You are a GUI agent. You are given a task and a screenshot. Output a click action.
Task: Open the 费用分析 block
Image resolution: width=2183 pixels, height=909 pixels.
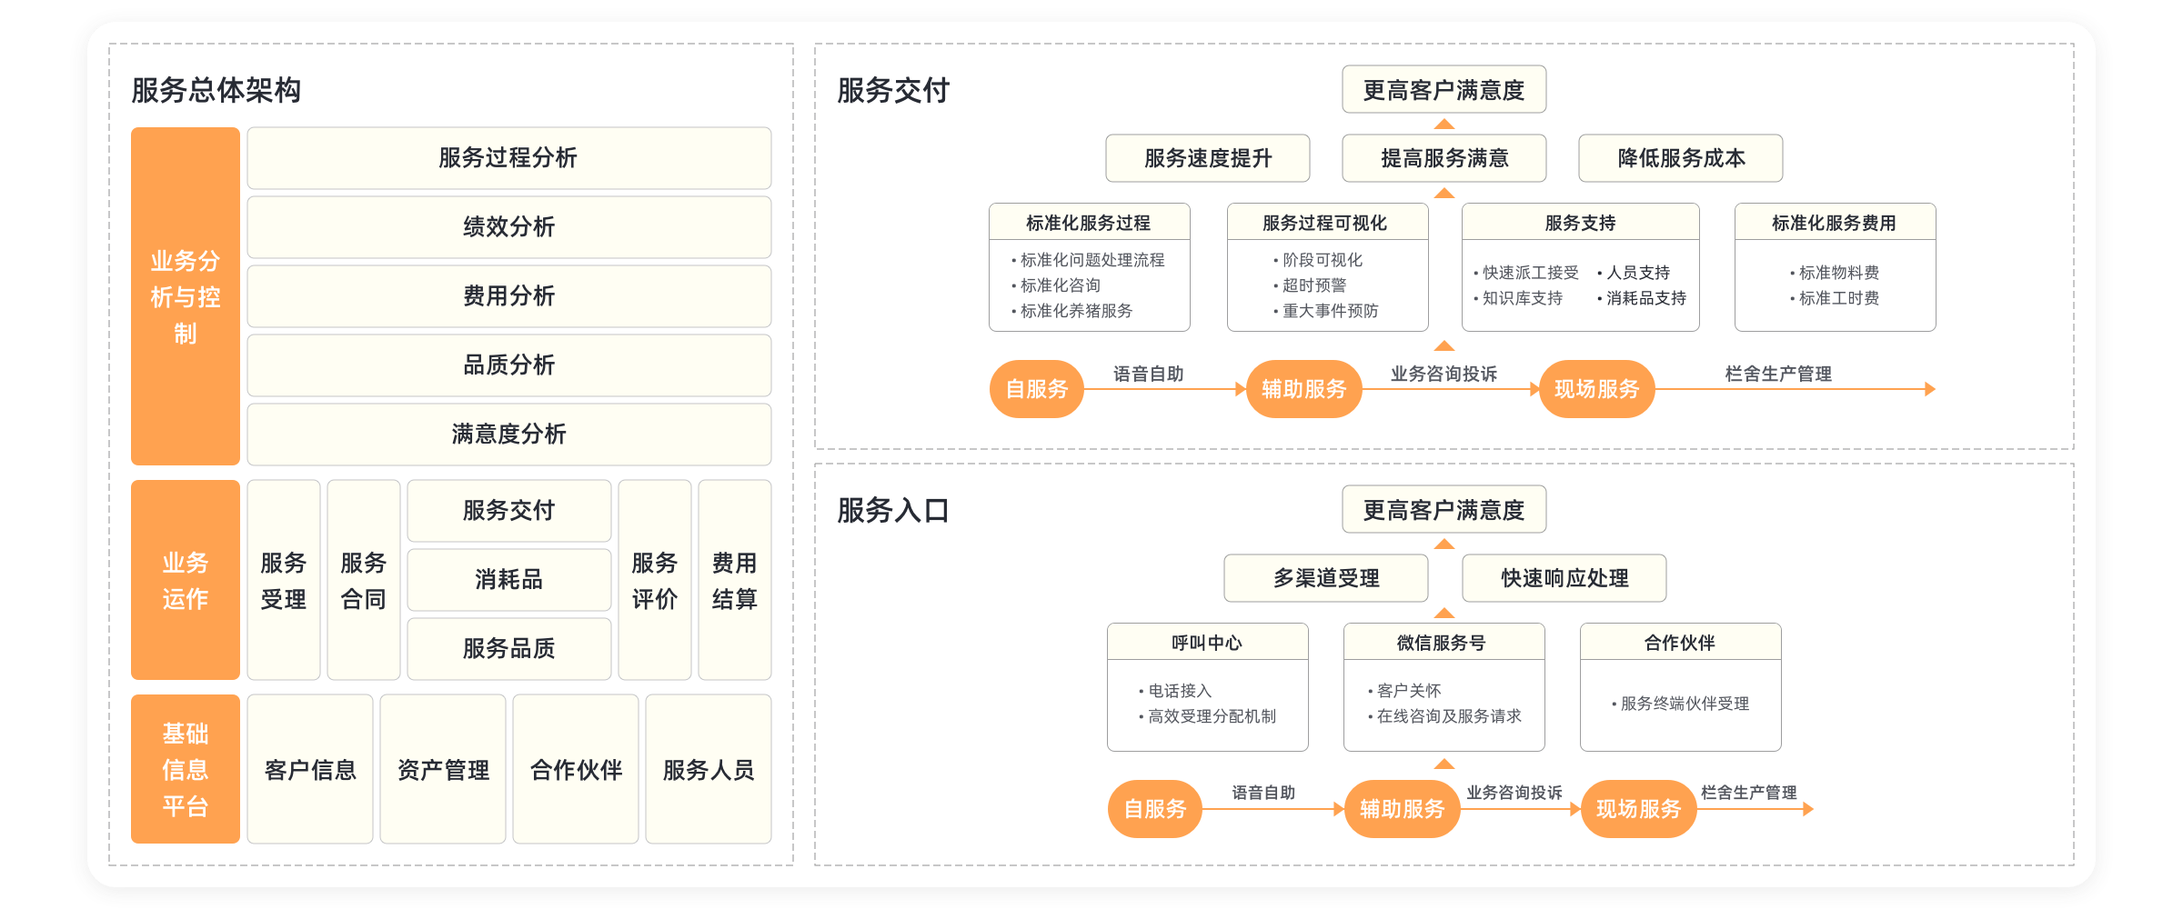(508, 296)
